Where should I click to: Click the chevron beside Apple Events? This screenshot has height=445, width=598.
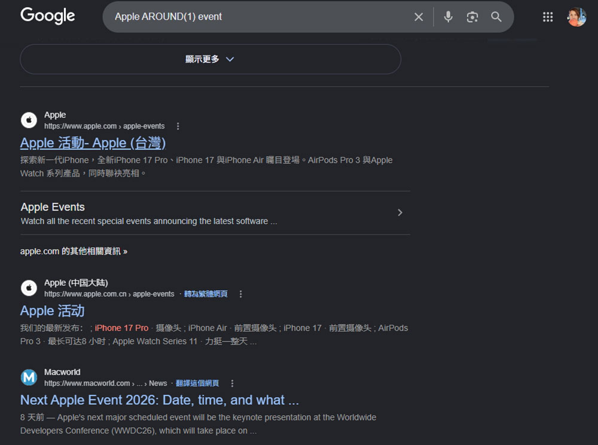point(399,213)
